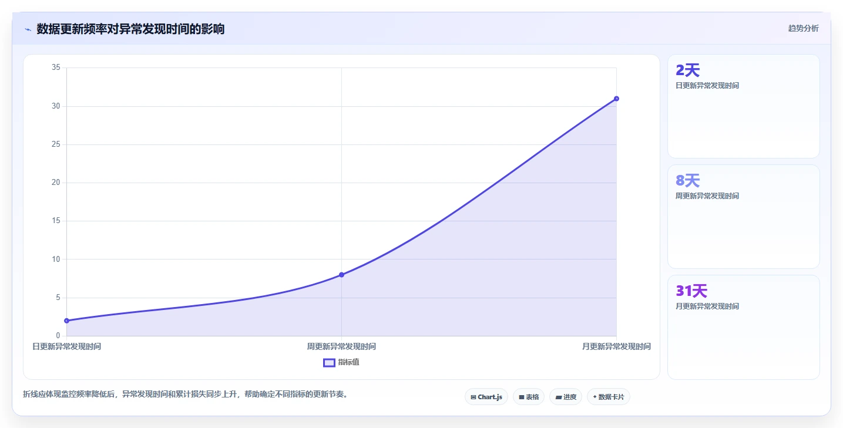The image size is (843, 428).
Task: Click the y-axis value 35
Action: click(56, 68)
